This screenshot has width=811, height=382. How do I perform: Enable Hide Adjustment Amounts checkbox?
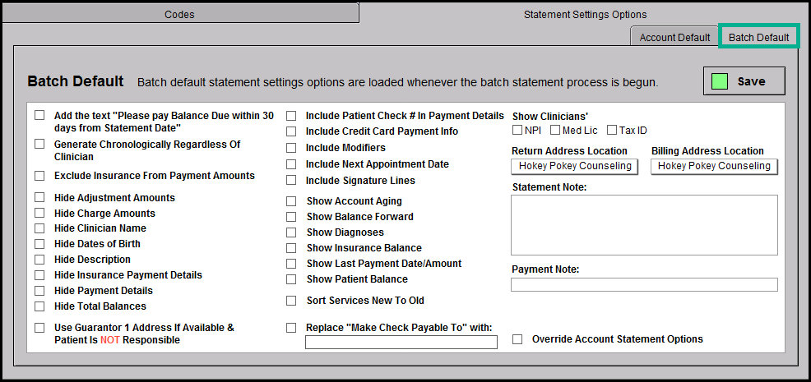pyautogui.click(x=39, y=197)
